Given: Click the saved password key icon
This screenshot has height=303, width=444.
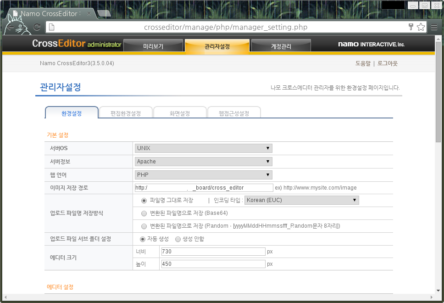Looking at the screenshot, I should coord(411,27).
